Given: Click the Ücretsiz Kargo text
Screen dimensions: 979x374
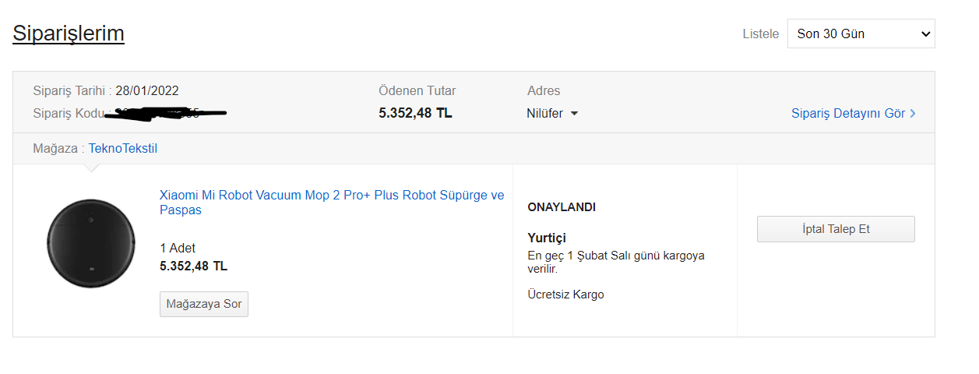Looking at the screenshot, I should click(565, 295).
